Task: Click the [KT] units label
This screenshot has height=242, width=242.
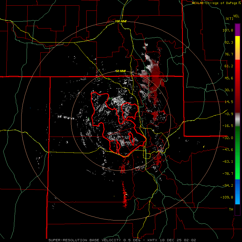Action: (230, 19)
